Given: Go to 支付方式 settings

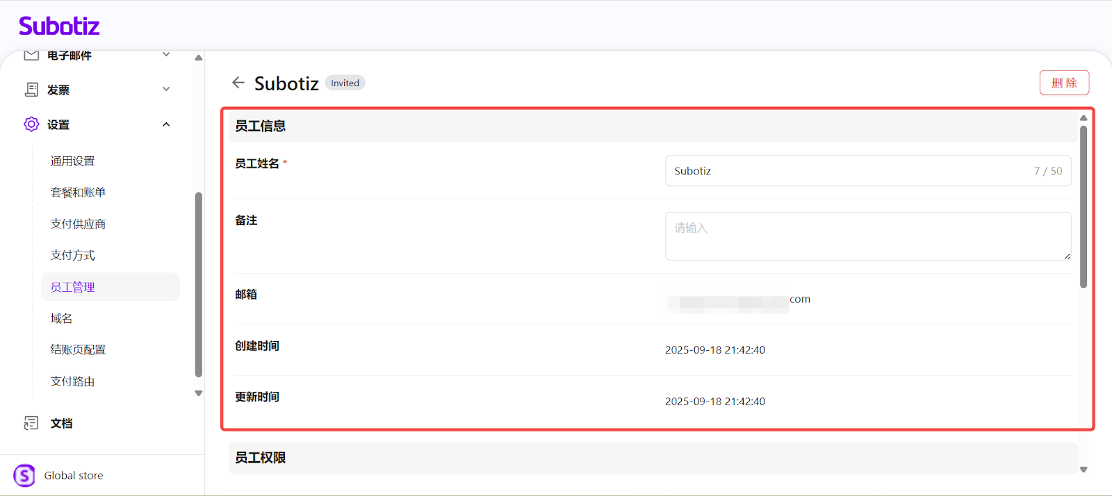Looking at the screenshot, I should 72,255.
